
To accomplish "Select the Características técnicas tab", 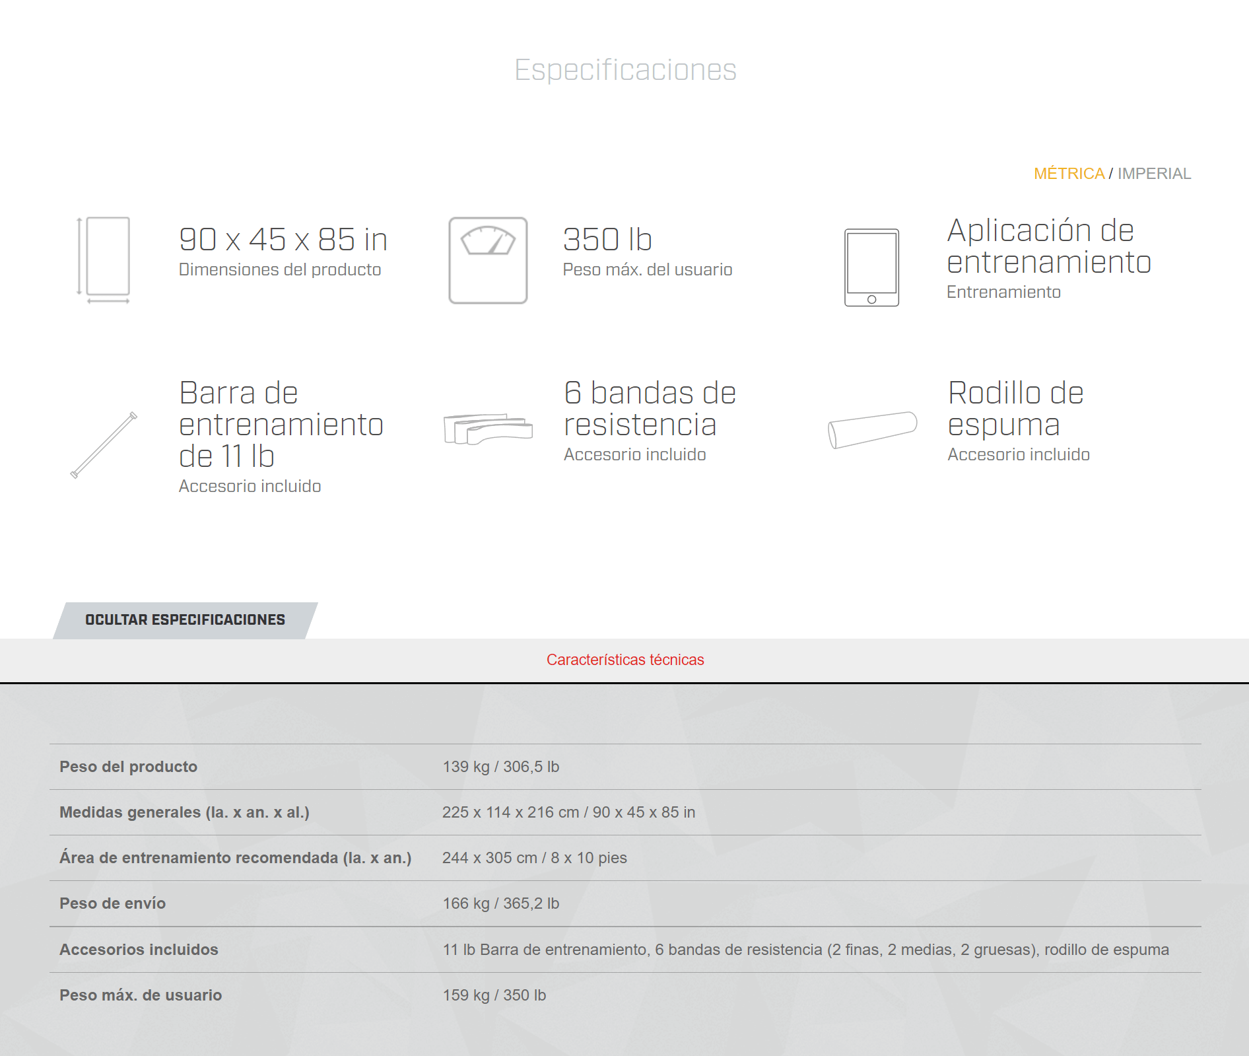I will [624, 660].
